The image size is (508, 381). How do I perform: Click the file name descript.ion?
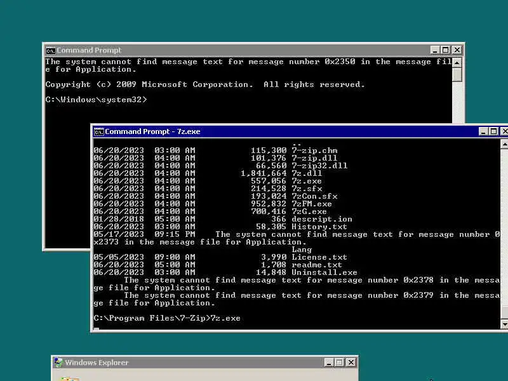coord(322,219)
